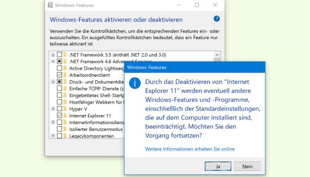Screen dimensions: 310x177
Task: Select the Internet Explorer 11 row text
Action: (90, 115)
